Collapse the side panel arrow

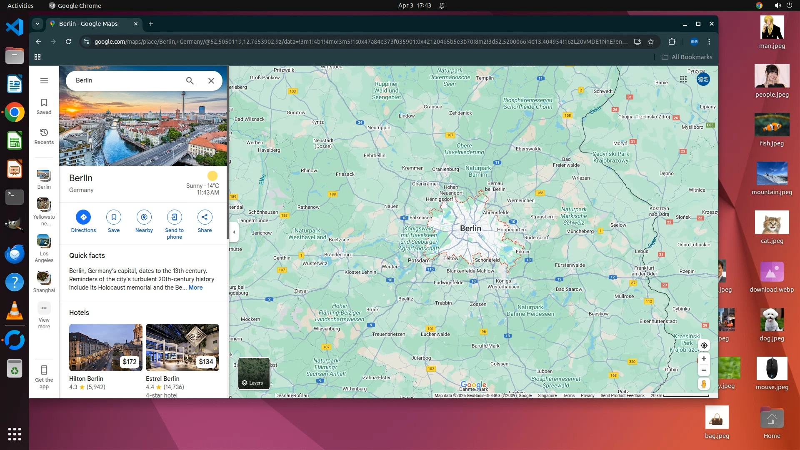click(x=234, y=232)
